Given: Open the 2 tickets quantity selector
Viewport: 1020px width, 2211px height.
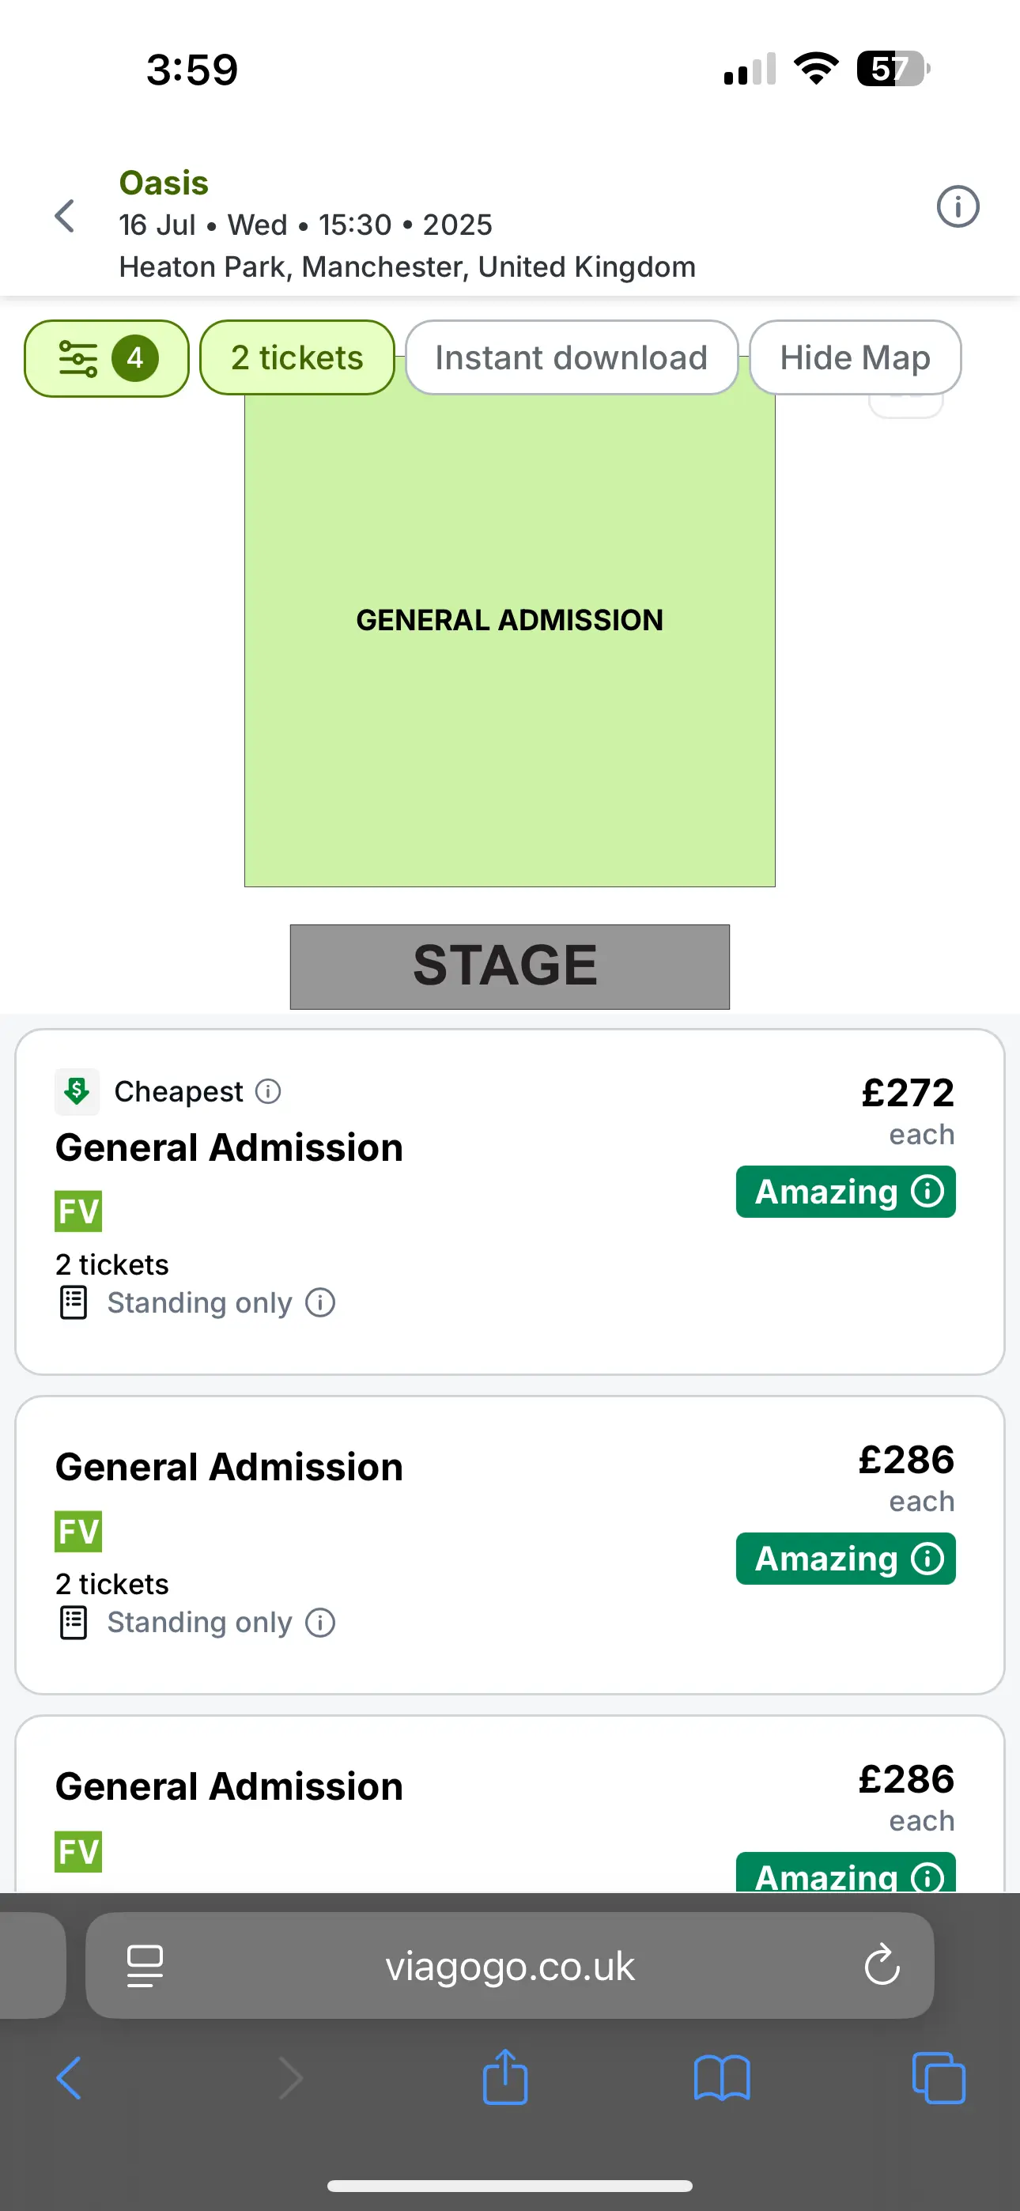Looking at the screenshot, I should pos(297,357).
